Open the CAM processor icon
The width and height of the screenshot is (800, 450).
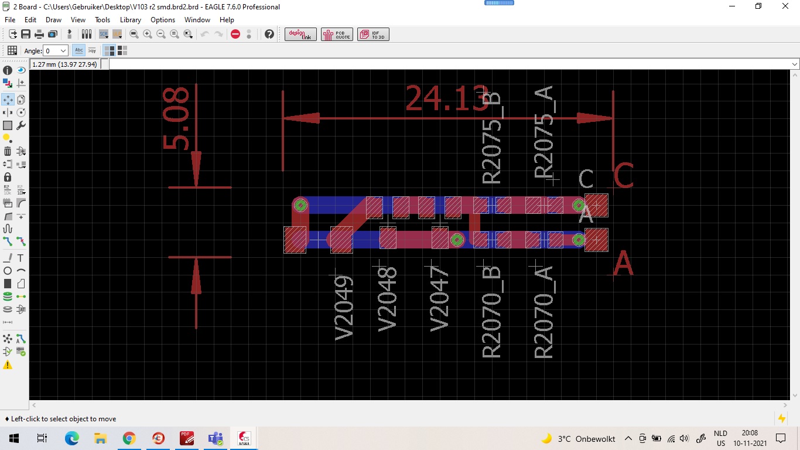click(53, 34)
